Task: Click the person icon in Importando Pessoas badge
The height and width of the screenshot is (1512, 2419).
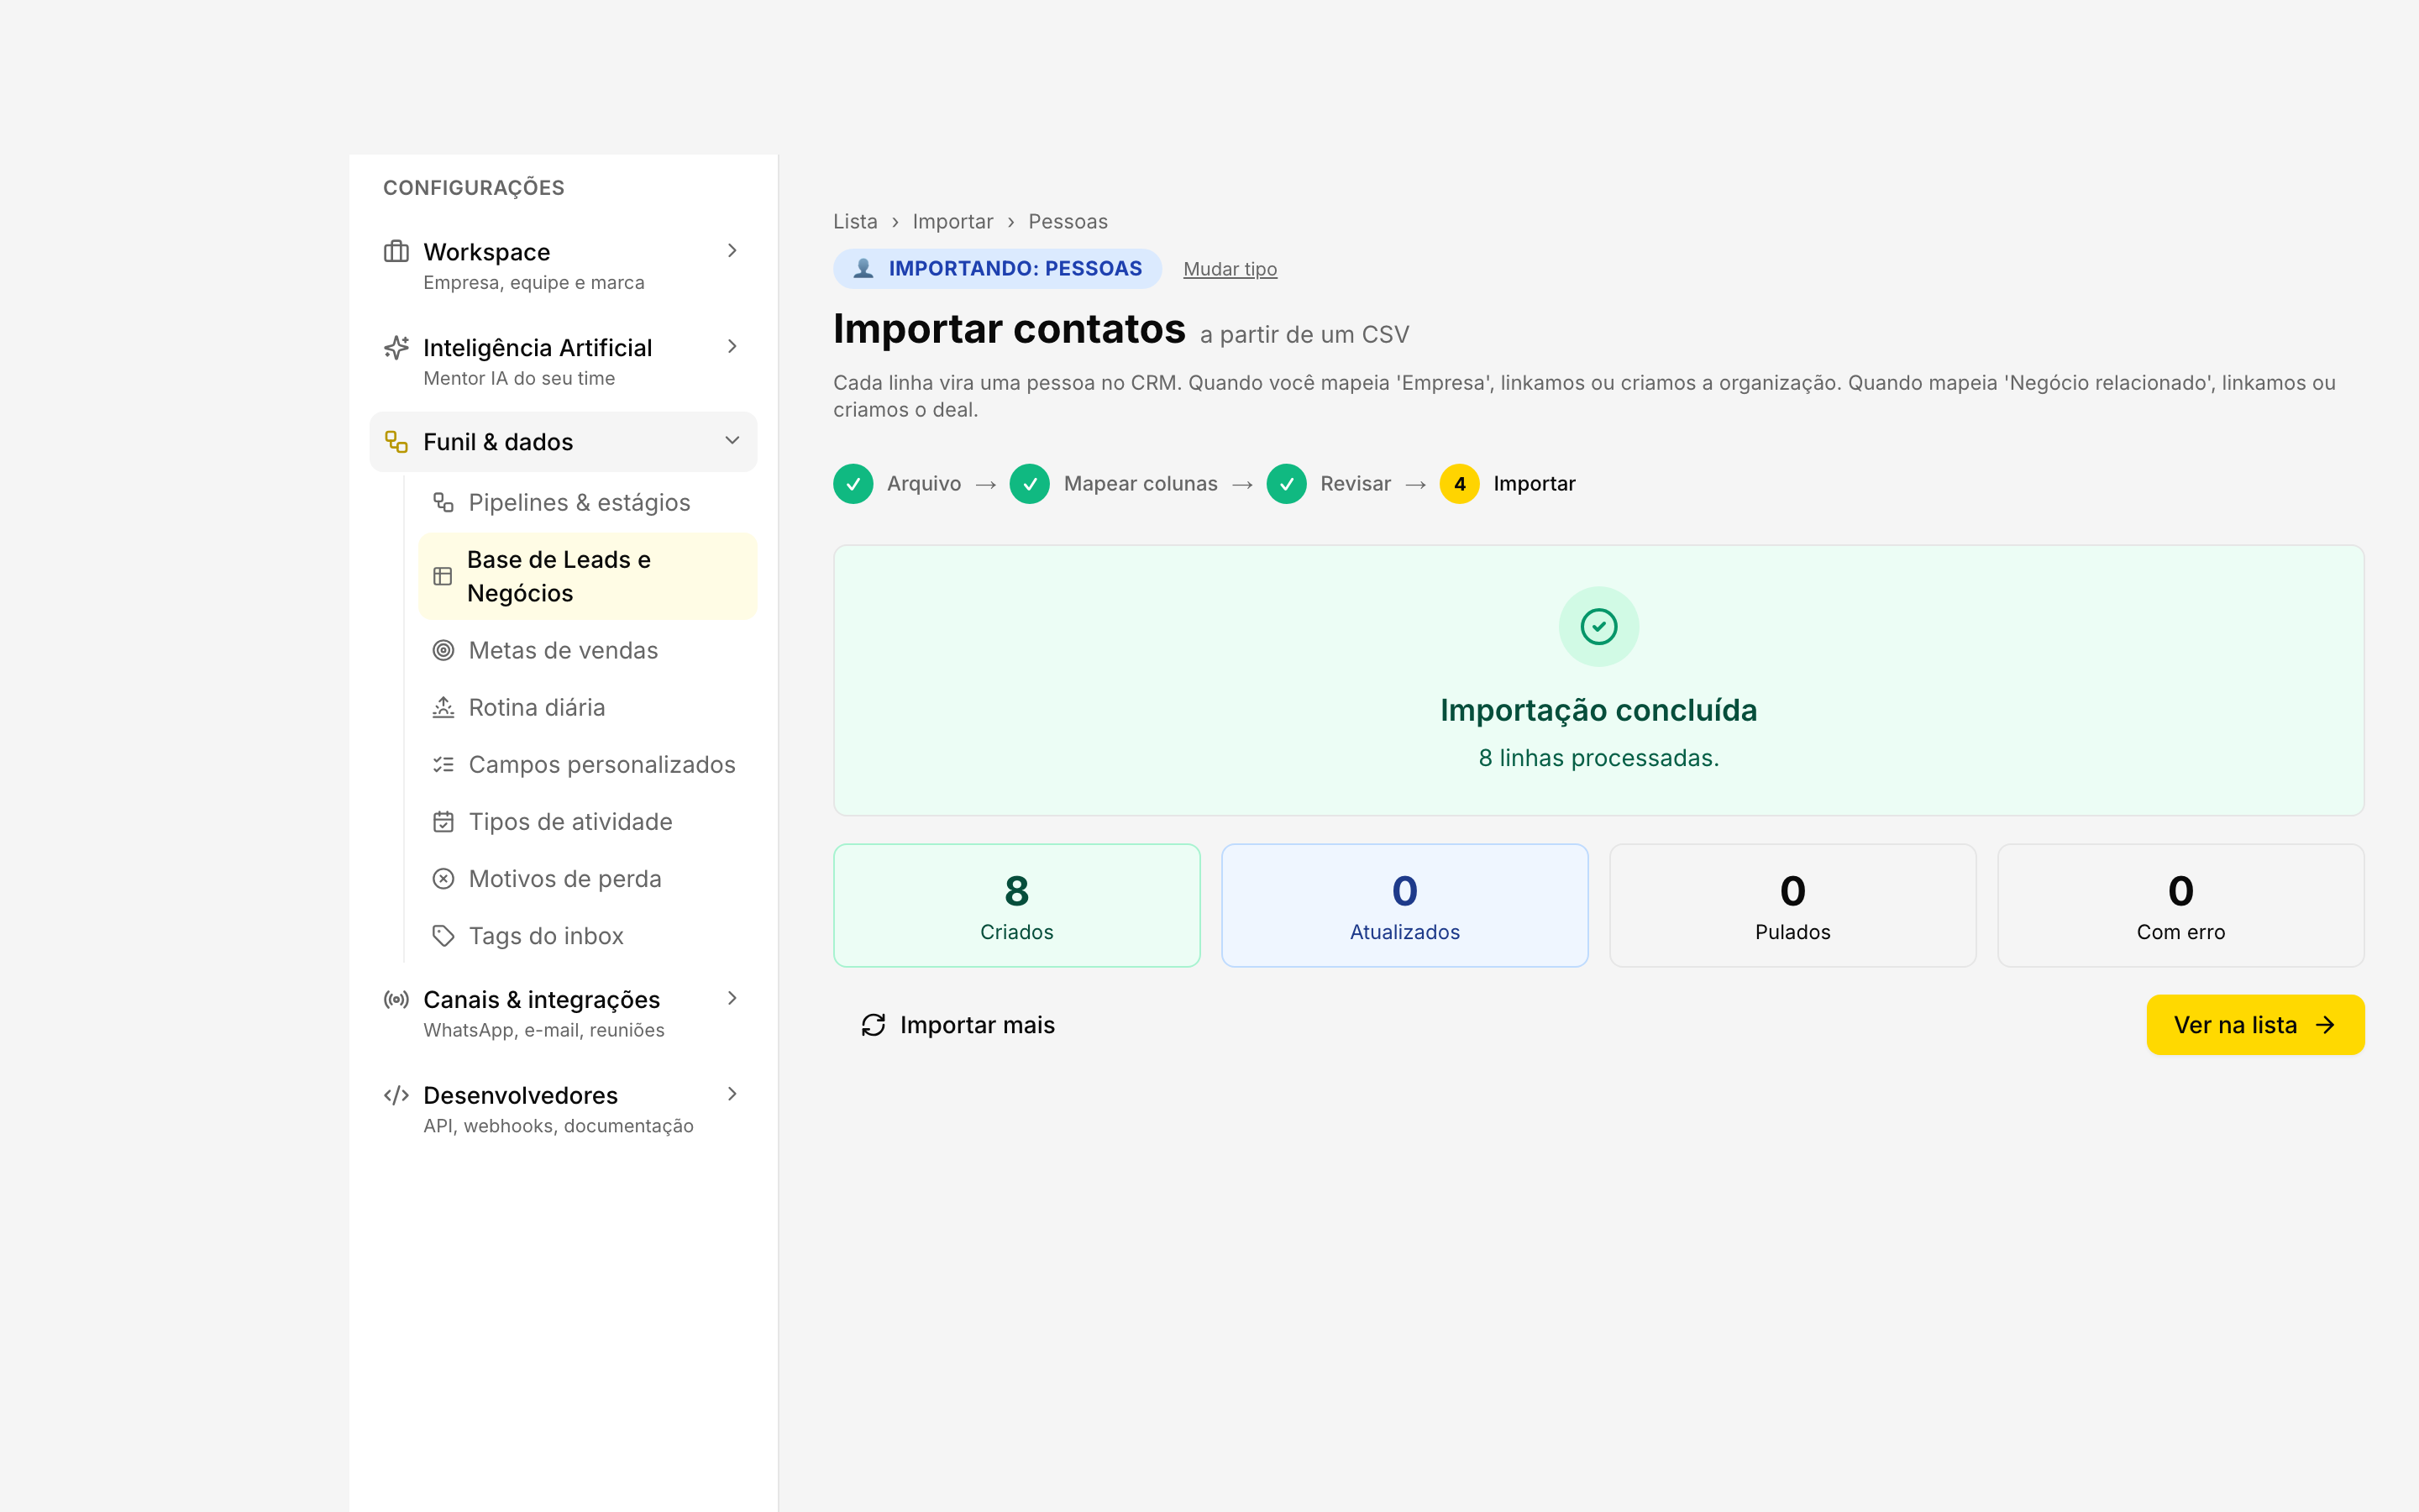Action: 863,268
